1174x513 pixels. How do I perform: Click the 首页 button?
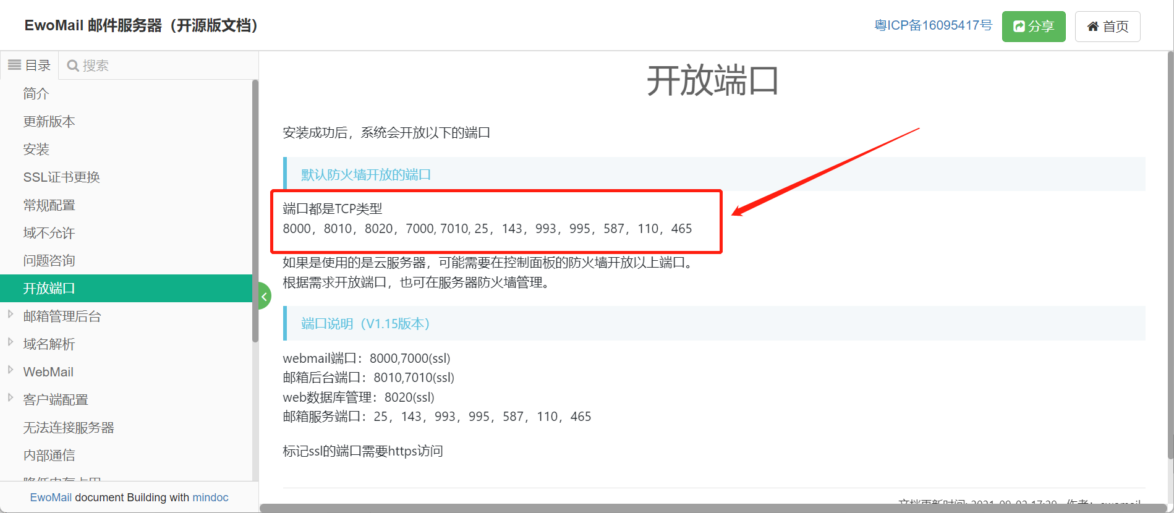[1107, 27]
